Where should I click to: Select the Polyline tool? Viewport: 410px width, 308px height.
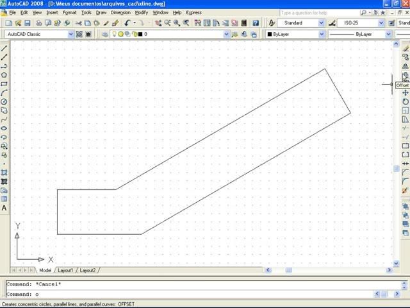4,66
